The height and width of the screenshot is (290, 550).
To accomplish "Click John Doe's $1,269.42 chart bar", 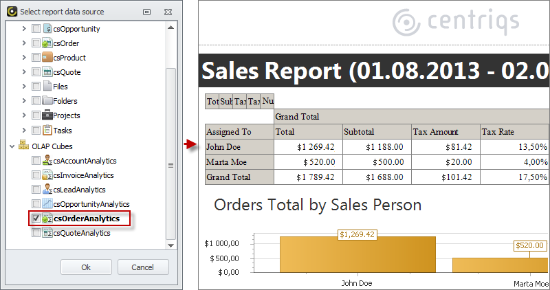I will point(357,254).
